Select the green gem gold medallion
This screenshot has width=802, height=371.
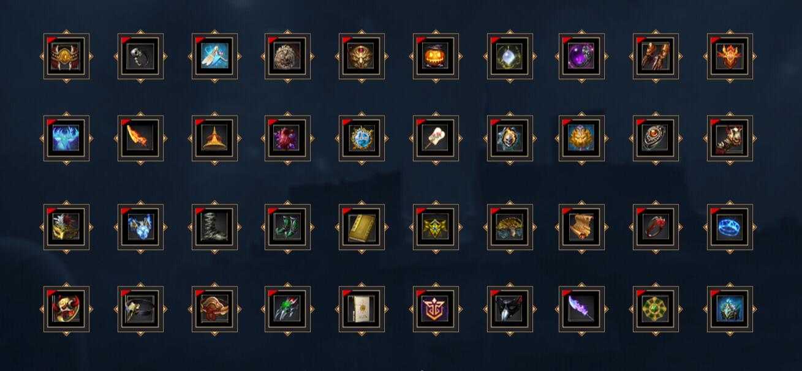tap(656, 309)
